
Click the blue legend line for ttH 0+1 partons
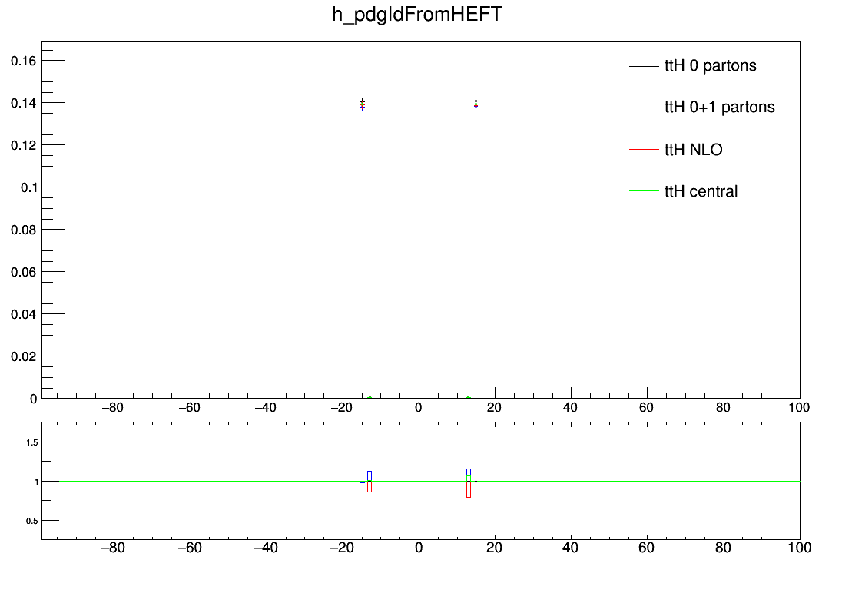644,108
